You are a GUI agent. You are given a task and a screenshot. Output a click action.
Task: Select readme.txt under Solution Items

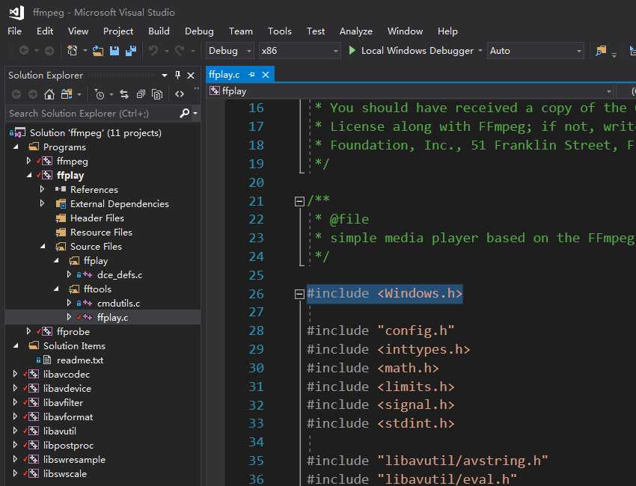[x=80, y=360]
